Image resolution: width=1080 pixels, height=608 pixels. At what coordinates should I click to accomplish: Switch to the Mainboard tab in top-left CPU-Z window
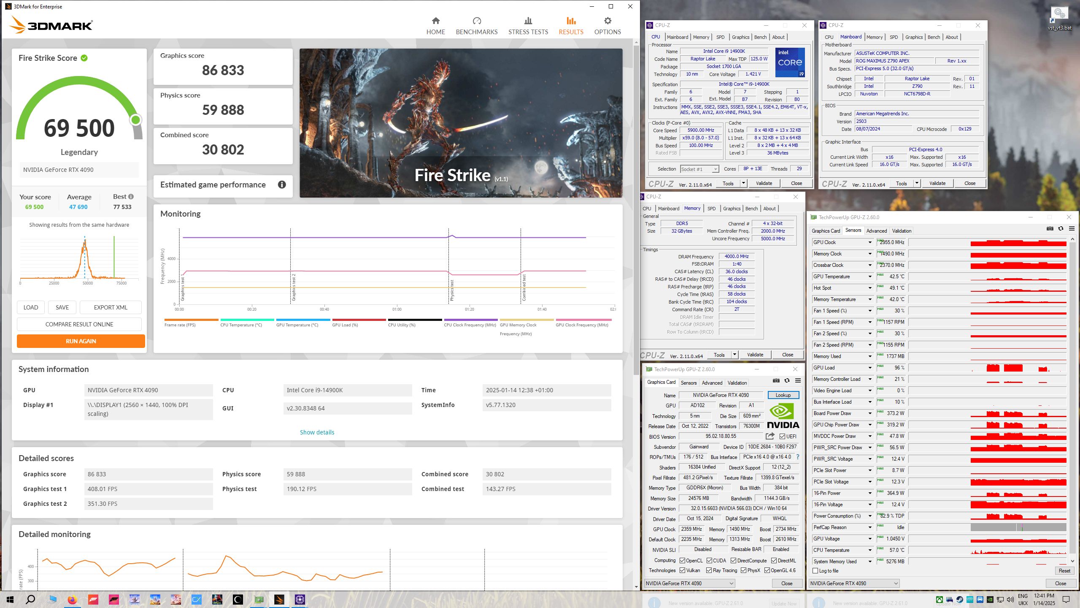(677, 37)
